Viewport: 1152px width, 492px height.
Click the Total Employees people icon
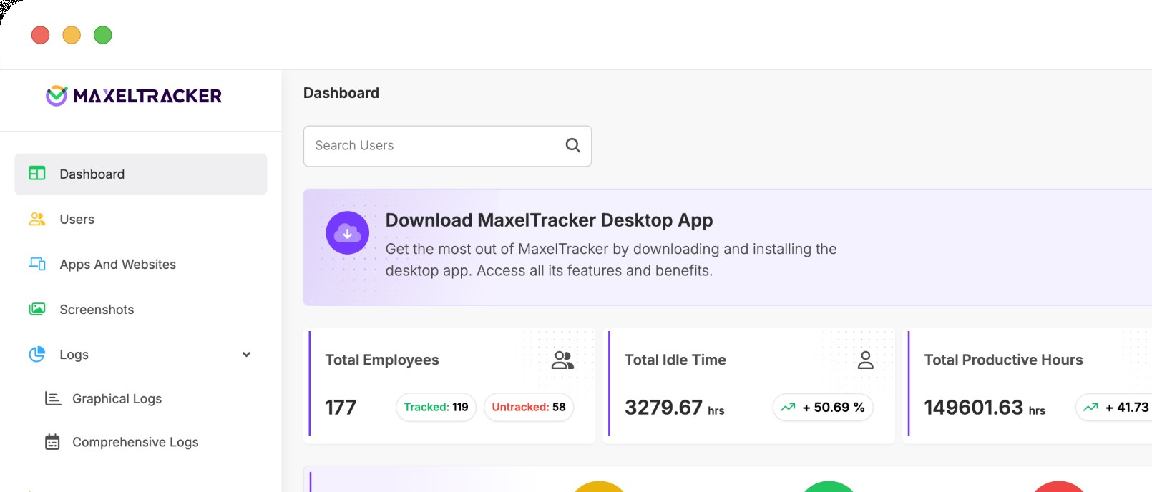pyautogui.click(x=562, y=360)
